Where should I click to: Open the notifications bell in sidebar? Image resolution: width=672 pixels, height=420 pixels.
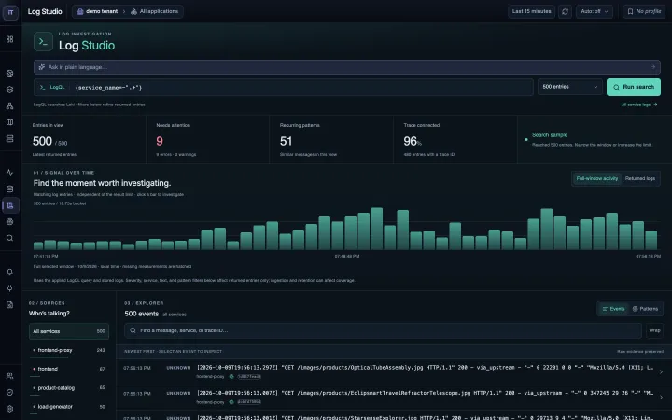click(x=10, y=273)
